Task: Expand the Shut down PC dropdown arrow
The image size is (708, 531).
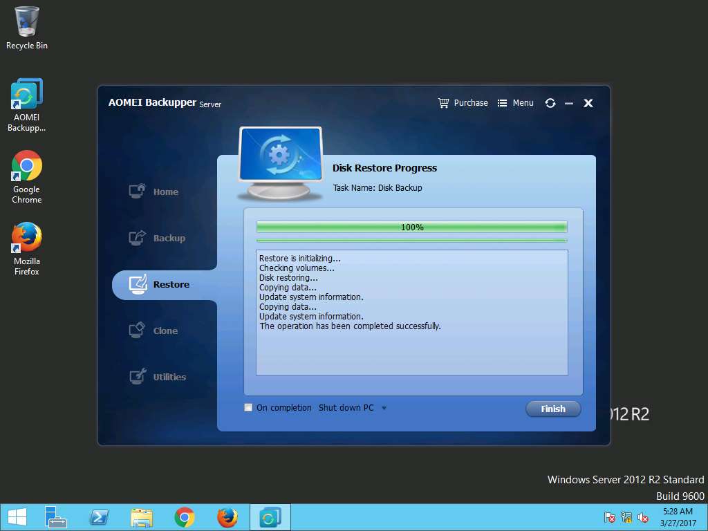Action: (x=384, y=408)
